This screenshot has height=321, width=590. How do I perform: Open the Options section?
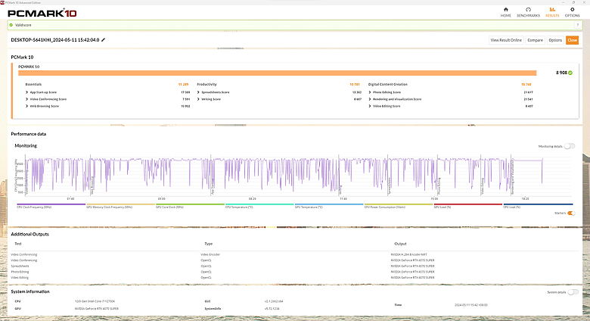pyautogui.click(x=572, y=12)
